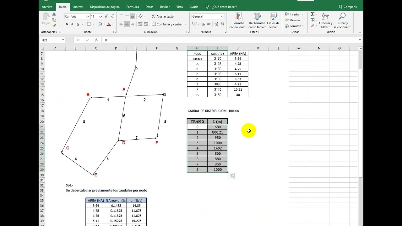Click the Copy icon in Portapapeles
The height and width of the screenshot is (226, 402).
tap(54, 20)
